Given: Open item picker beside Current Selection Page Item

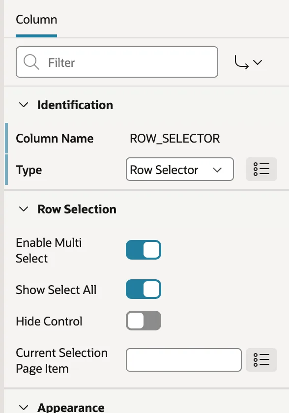Looking at the screenshot, I should coord(261,360).
